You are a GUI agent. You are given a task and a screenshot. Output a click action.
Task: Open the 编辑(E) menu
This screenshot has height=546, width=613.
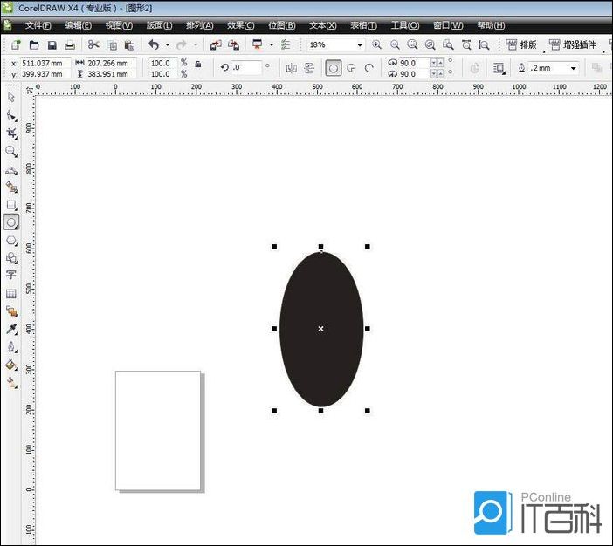coord(79,25)
